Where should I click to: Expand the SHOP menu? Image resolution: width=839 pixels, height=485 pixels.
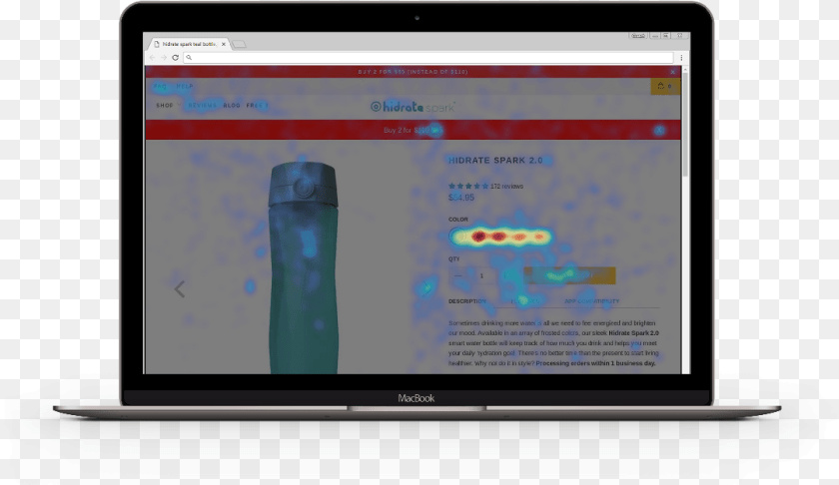[x=168, y=106]
